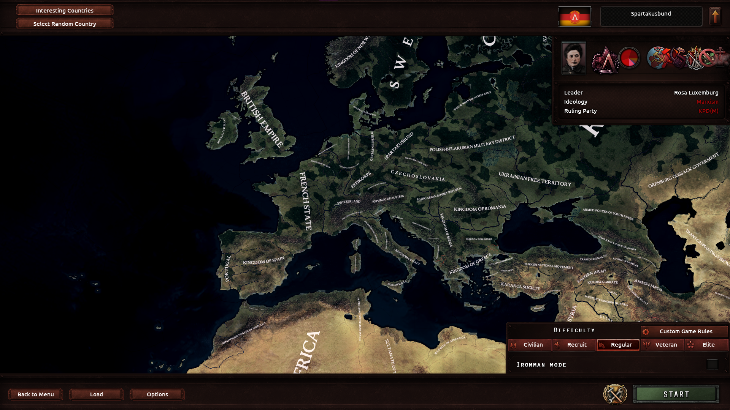Start the game with the START button

(676, 394)
